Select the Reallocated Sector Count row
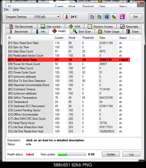The image size is (146, 168). [69, 56]
